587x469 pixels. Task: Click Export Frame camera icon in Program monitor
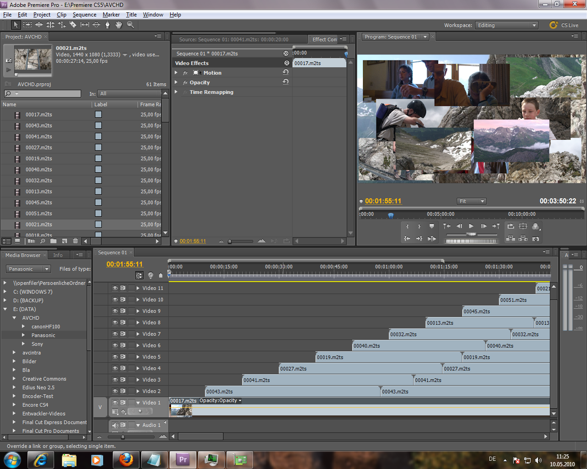coord(536,239)
